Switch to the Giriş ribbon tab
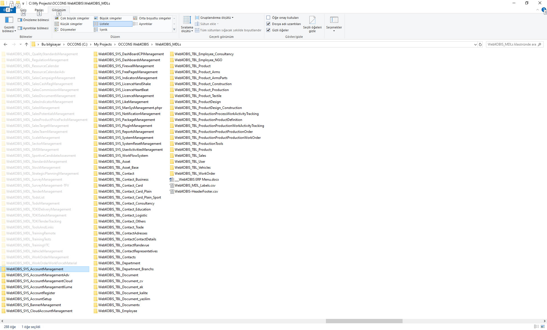 point(23,10)
